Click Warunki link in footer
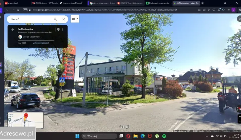The height and width of the screenshot is (140, 241). [x=216, y=131]
